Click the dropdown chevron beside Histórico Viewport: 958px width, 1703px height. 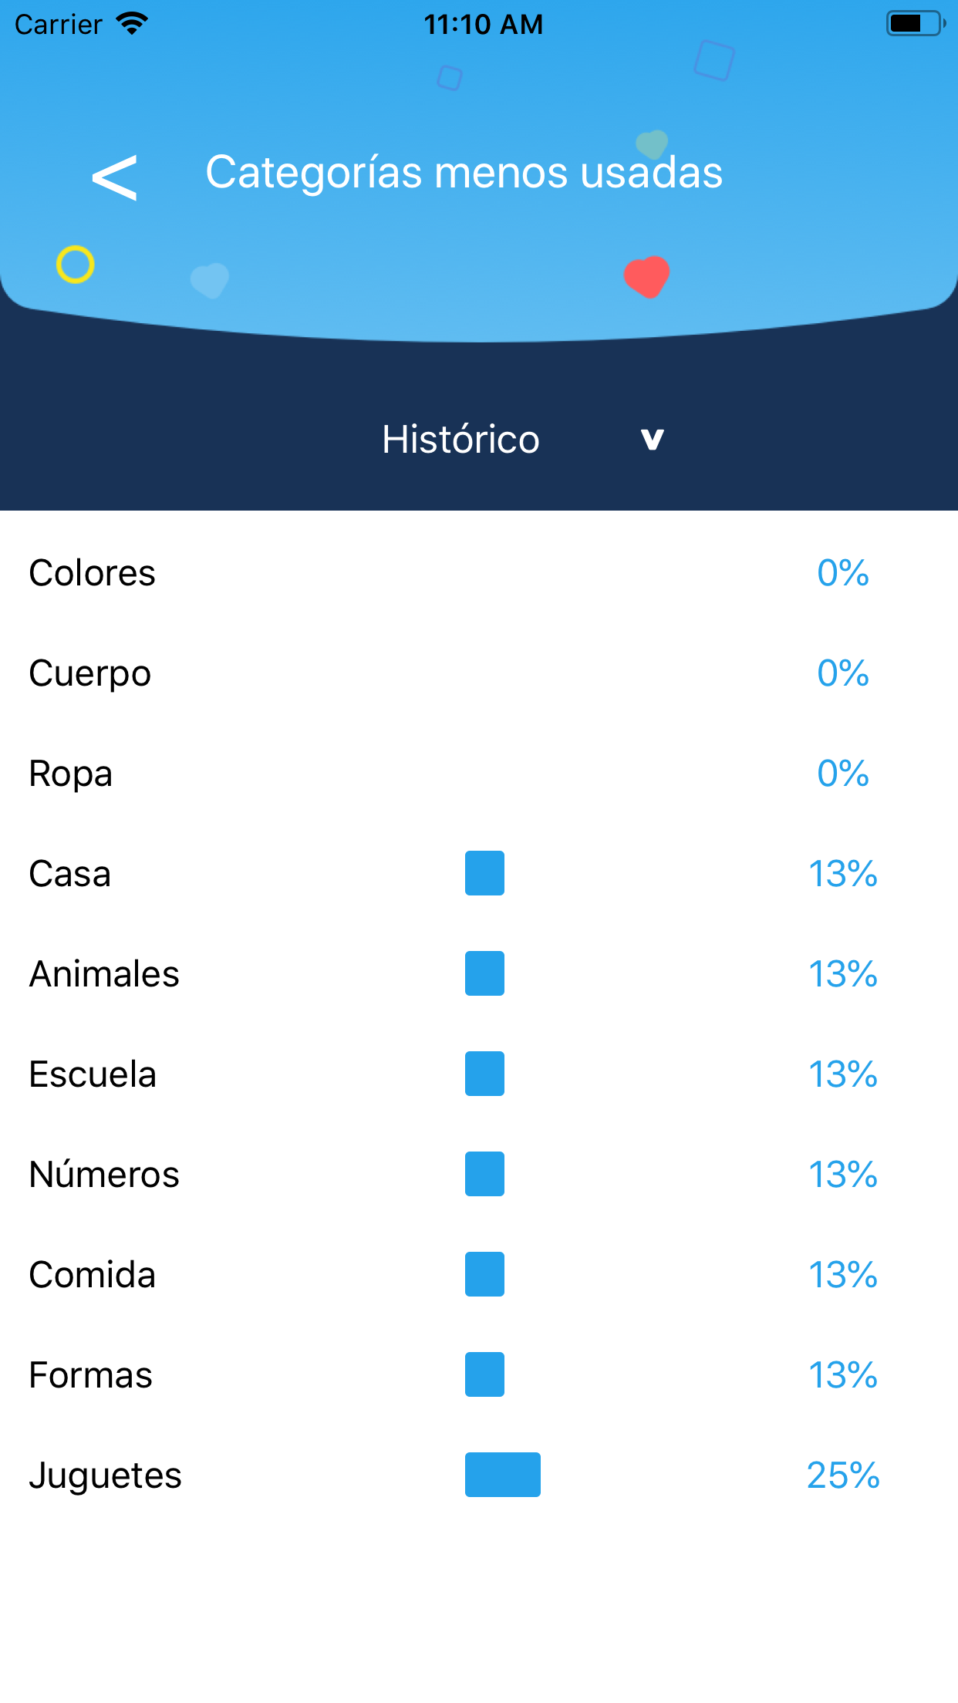coord(652,440)
